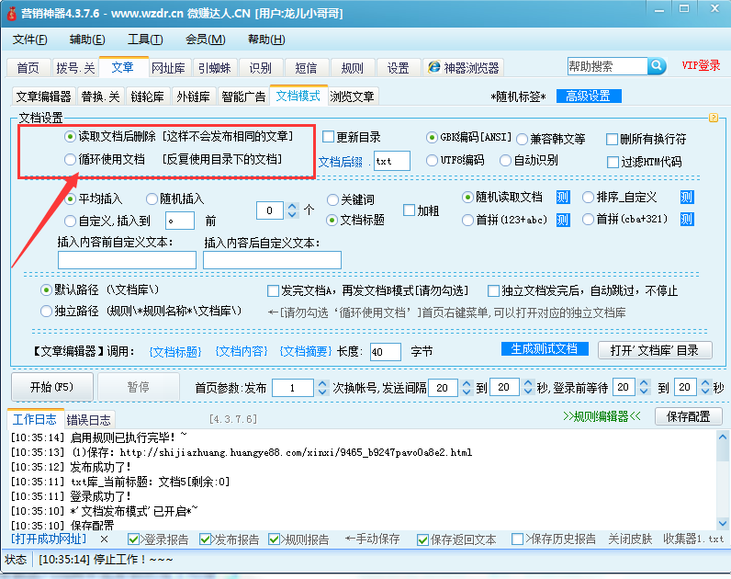Open the 文件(F) menu
The width and height of the screenshot is (731, 579).
[x=29, y=40]
